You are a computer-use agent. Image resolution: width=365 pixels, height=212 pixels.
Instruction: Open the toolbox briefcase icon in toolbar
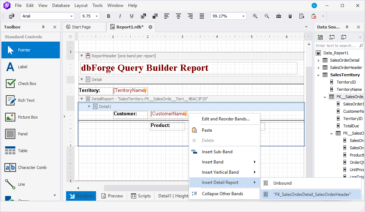tap(278, 16)
